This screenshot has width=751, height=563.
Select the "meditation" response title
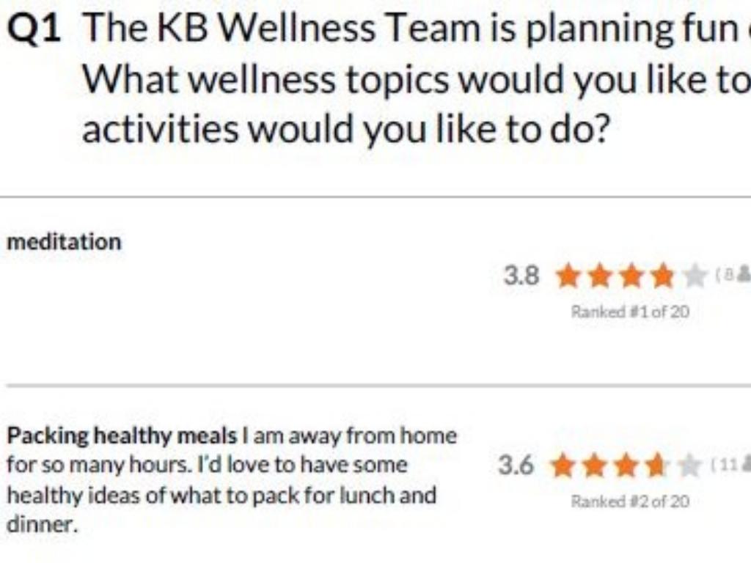coord(64,242)
